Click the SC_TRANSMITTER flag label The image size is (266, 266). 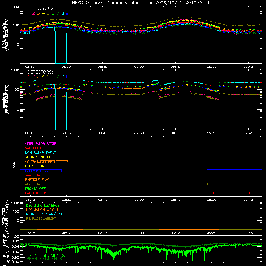click(39, 162)
